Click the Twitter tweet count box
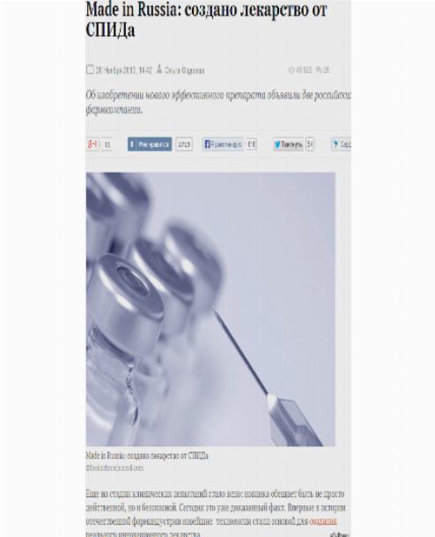The width and height of the screenshot is (435, 537). click(x=310, y=144)
